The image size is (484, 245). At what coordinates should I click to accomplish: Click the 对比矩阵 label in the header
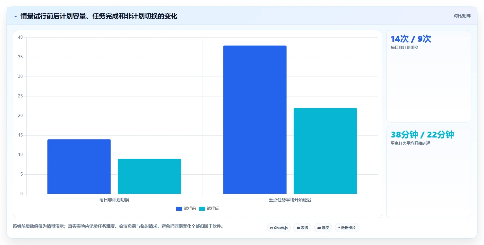(x=462, y=16)
